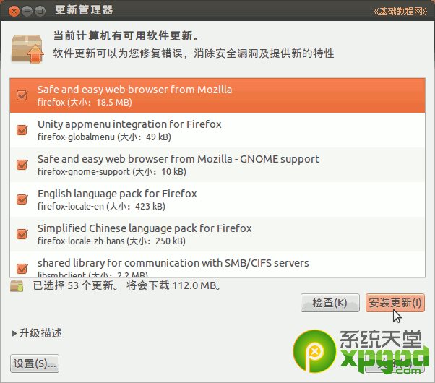Select the 'GNOME support' Mozilla browser row

click(x=217, y=165)
